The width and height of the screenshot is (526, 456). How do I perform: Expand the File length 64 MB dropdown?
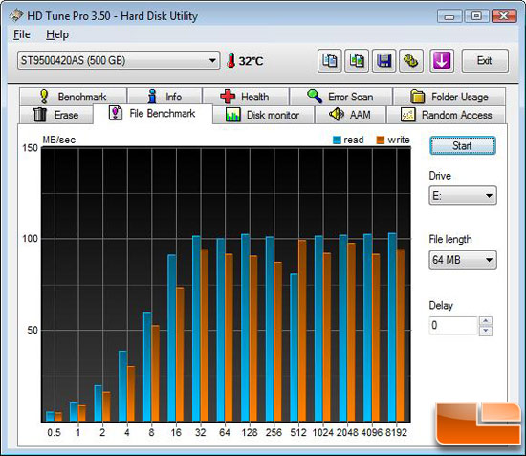point(463,260)
